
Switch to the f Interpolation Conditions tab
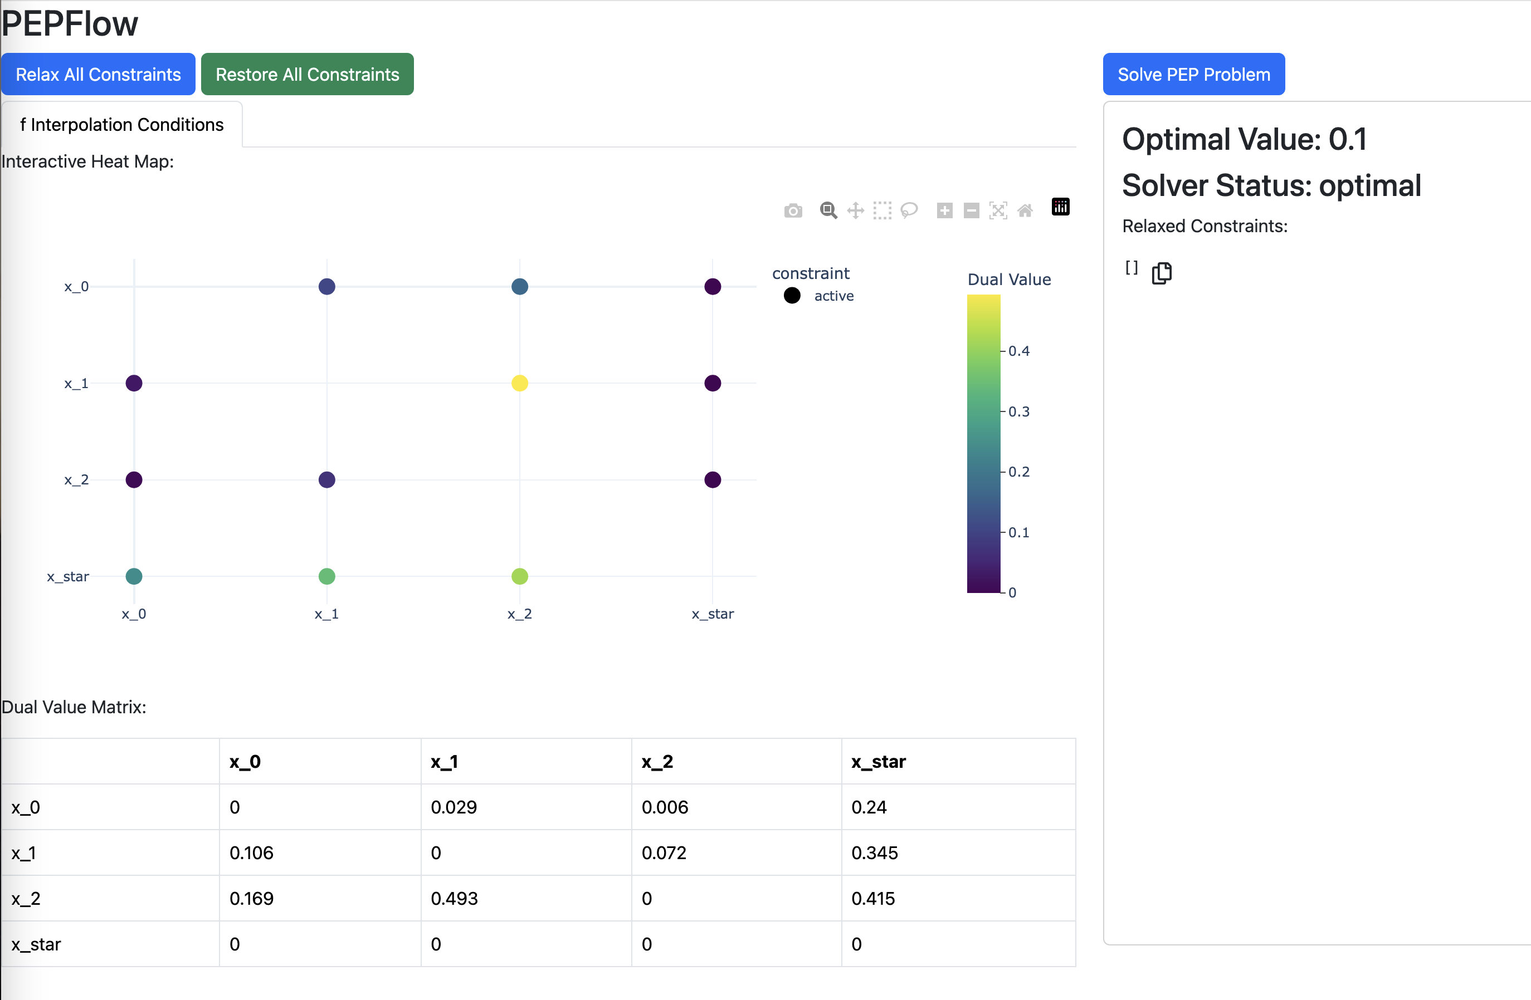121,124
